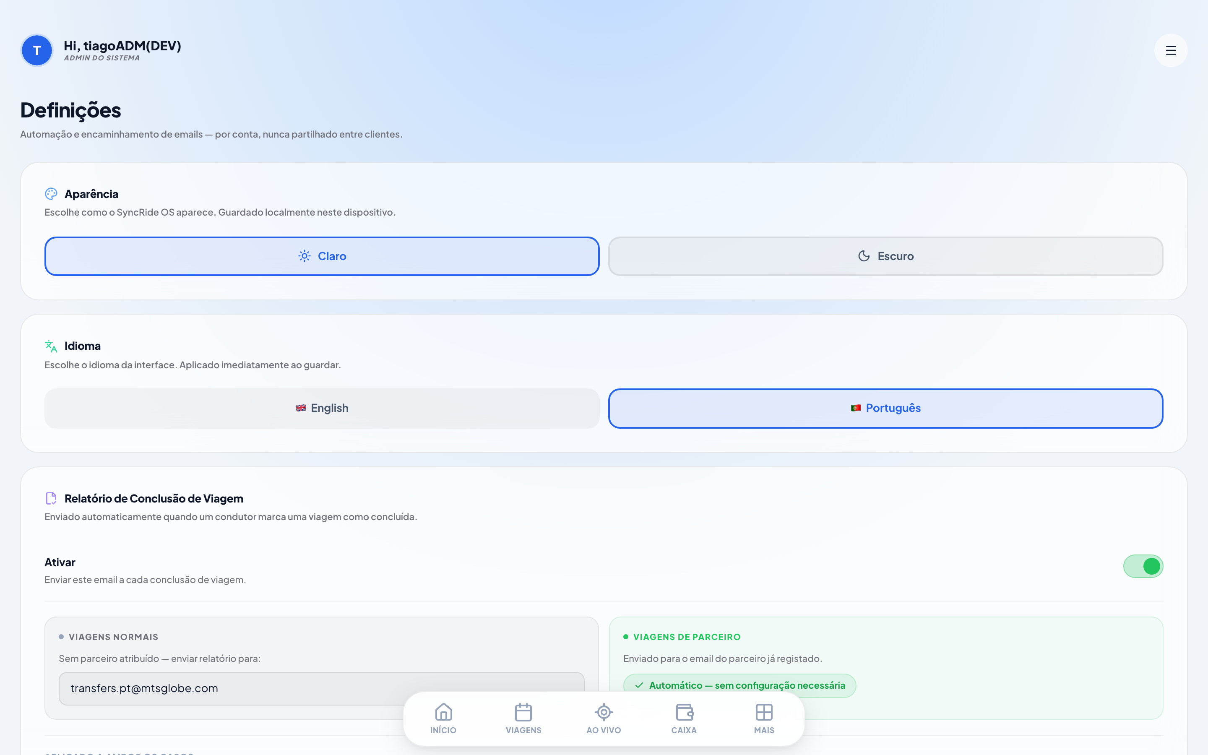
Task: Go to the Início tab
Action: (x=443, y=719)
